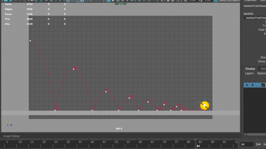The image size is (266, 149).
Task: Select motion trail keyframe 38
Action: coord(106,92)
